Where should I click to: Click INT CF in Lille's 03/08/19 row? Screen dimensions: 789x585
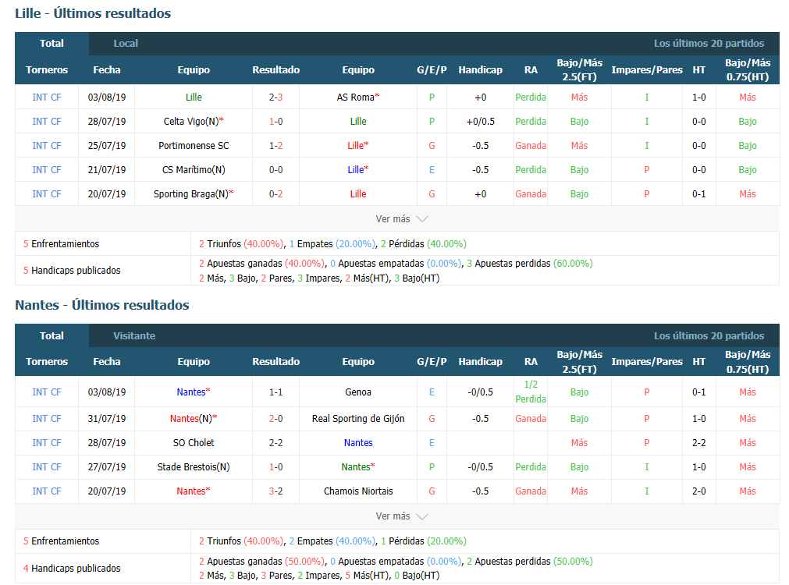point(47,97)
